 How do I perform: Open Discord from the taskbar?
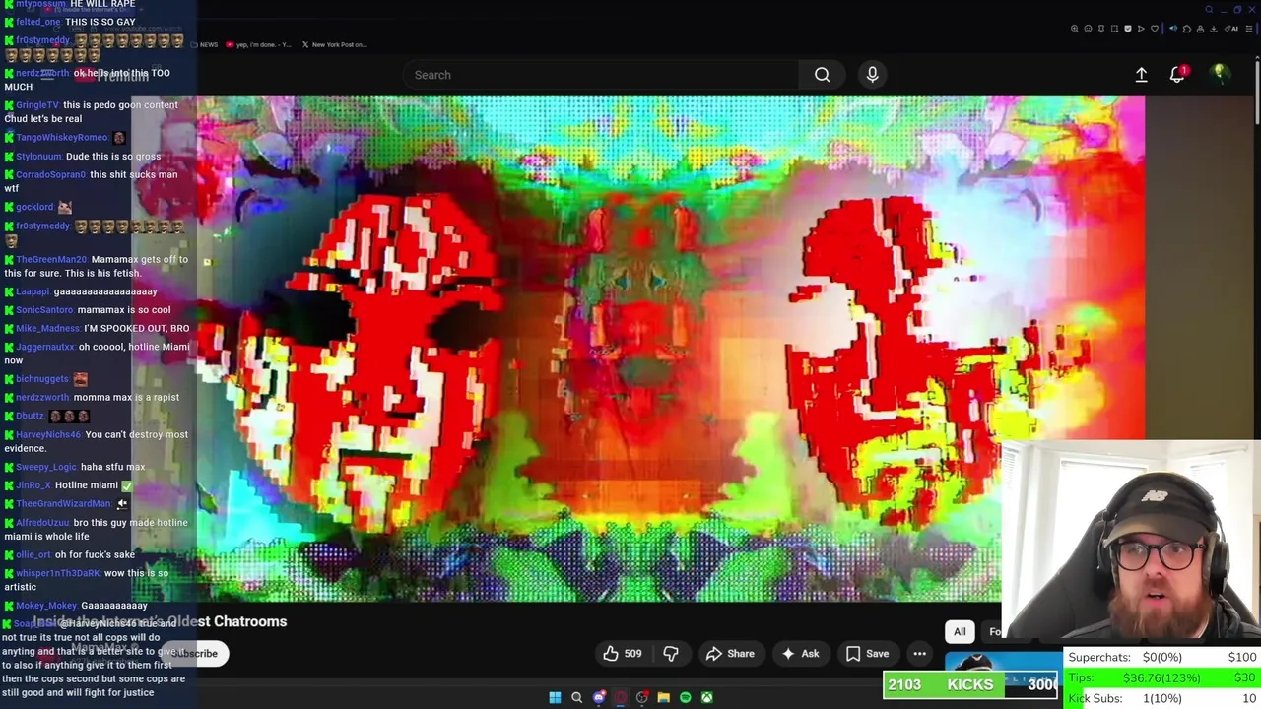(599, 697)
